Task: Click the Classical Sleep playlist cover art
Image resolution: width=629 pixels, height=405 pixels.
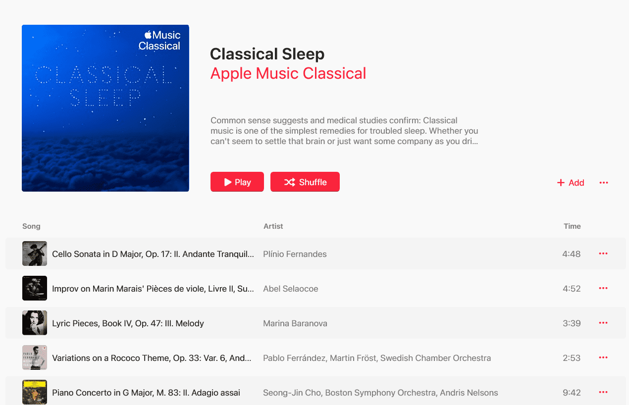Action: 105,108
